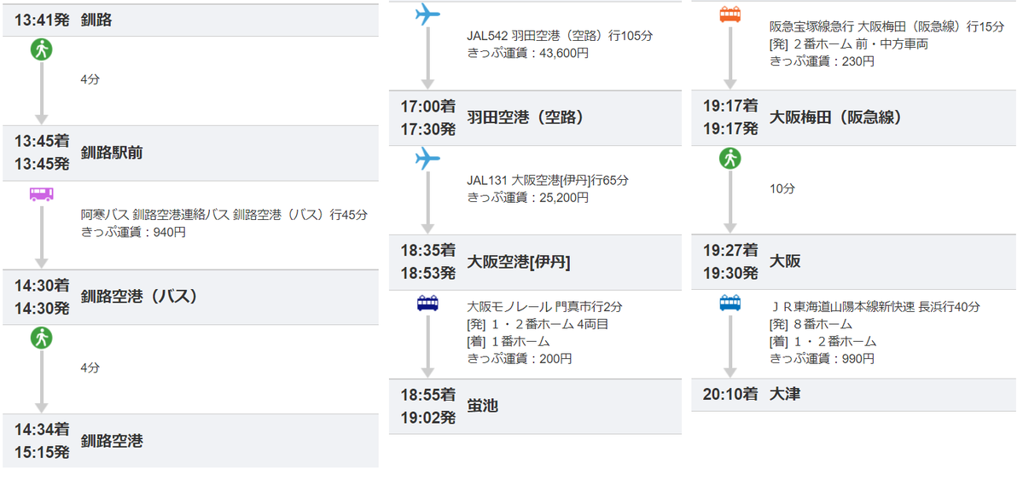Select the 羽田空港（空路） station name
Screen dimensions: 1023x480
[526, 118]
